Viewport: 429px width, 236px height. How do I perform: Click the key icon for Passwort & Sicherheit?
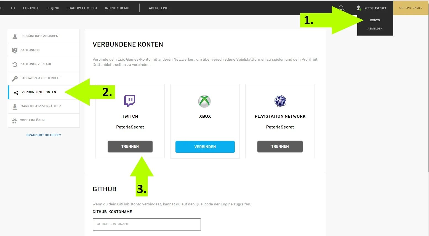15,78
